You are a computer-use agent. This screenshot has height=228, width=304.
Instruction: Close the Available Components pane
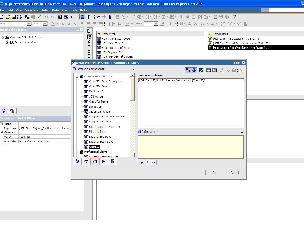click(x=133, y=69)
